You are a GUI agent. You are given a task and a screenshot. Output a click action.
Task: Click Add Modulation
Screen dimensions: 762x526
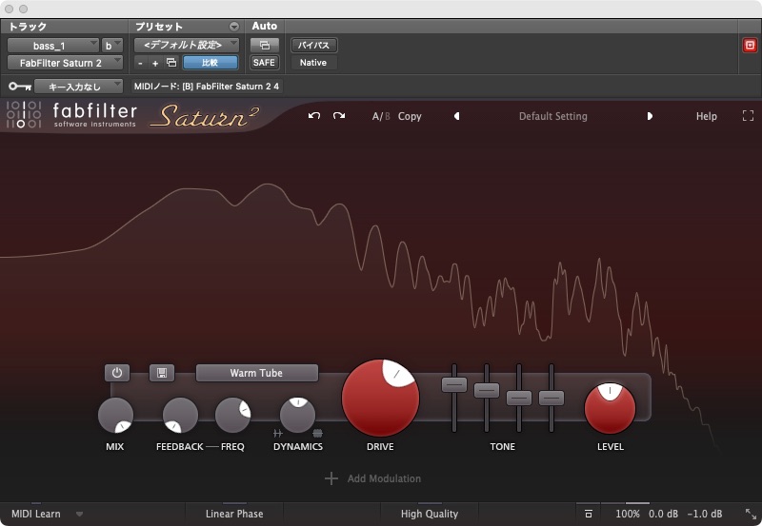pos(372,478)
